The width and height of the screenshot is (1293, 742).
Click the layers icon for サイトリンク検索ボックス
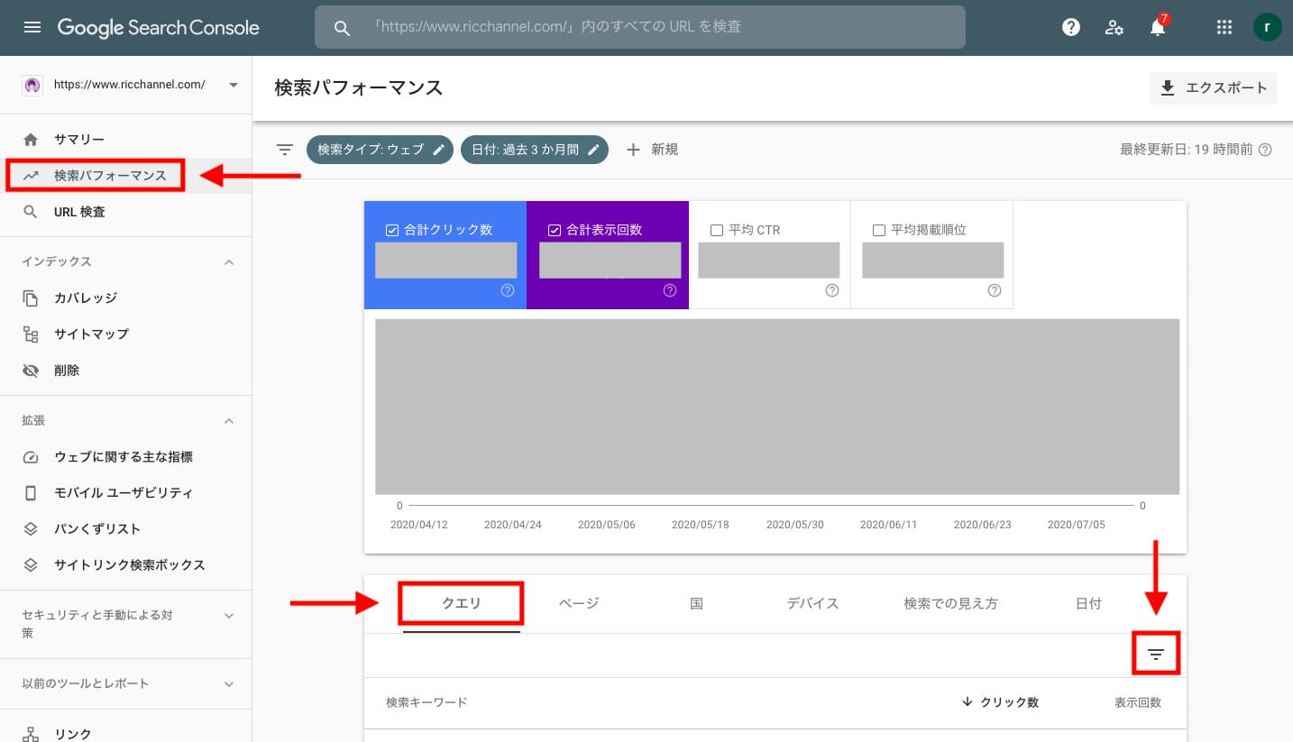click(x=31, y=565)
